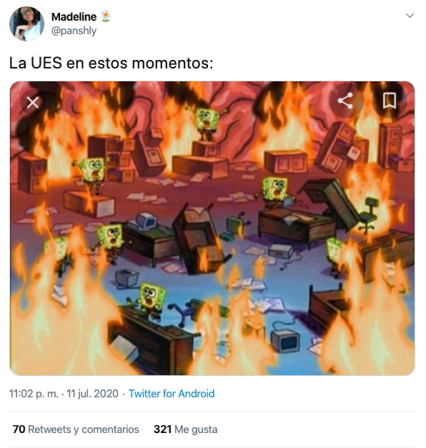Screen dimensions: 426x448
Task: Click the flower emoji beside Madeline's name
Action: [x=106, y=16]
